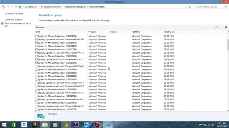Click the icon of update KB3045992
This screenshot has height=128, width=229.
(36, 89)
